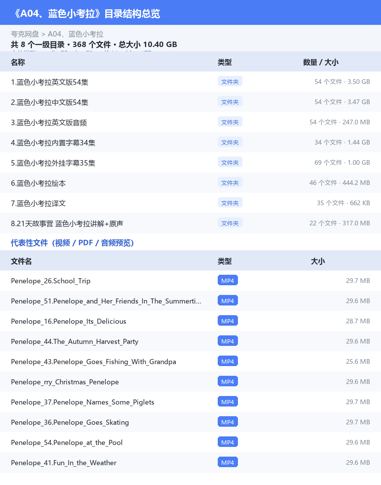This screenshot has height=485, width=381.
Task: Select size text 54 个文件 · 3.47 GB
Action: (x=342, y=102)
